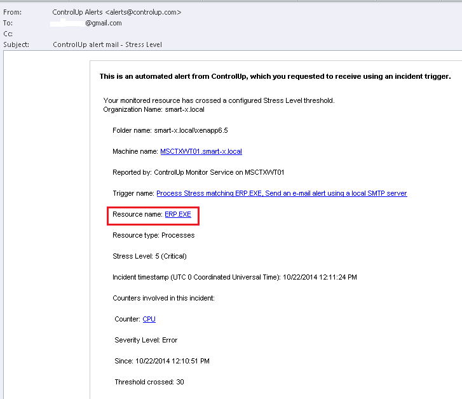462x399 pixels.
Task: Open the CPU counter link
Action: click(x=149, y=319)
